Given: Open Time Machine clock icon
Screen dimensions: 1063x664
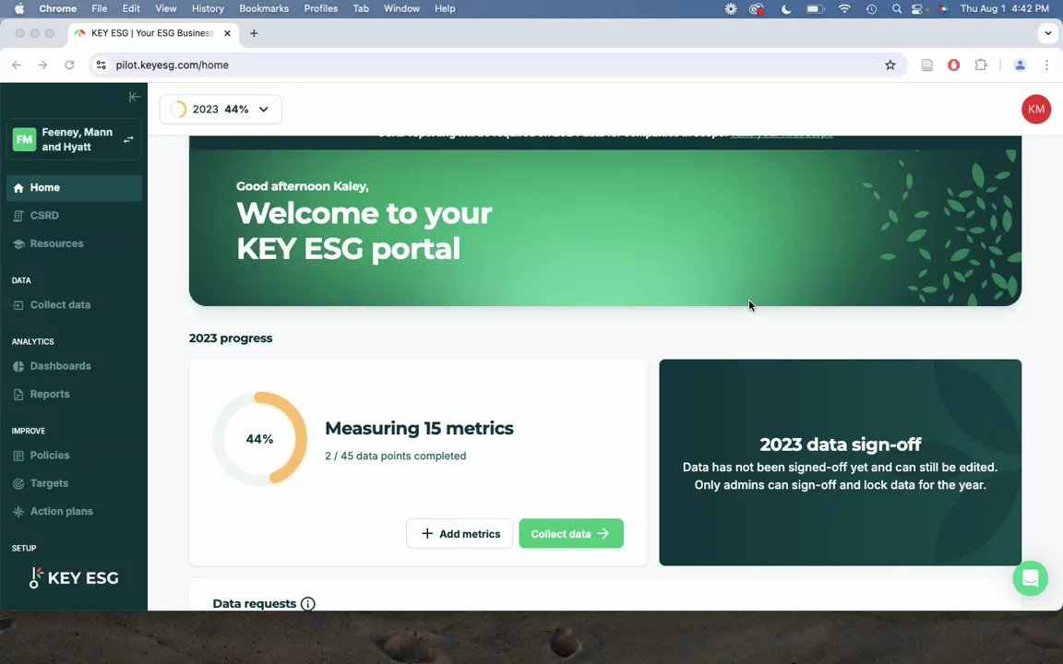Looking at the screenshot, I should [x=871, y=9].
